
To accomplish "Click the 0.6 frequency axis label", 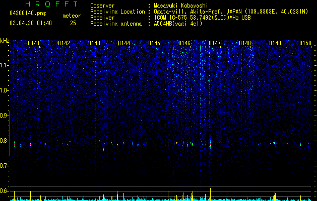I will coord(5,191).
